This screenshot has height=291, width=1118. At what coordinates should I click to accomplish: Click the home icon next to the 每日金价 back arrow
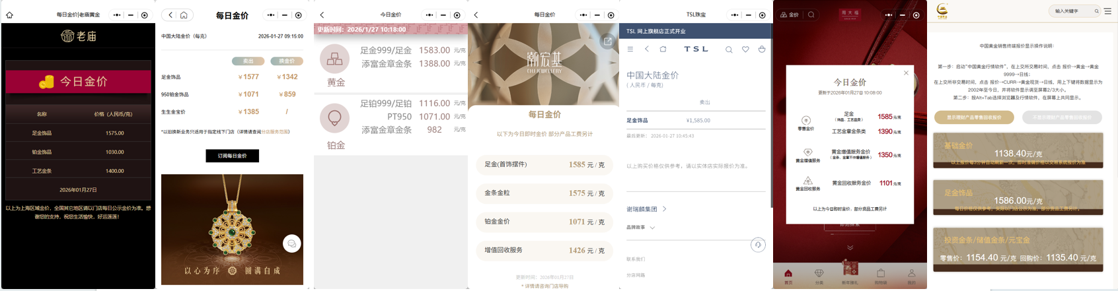click(184, 15)
